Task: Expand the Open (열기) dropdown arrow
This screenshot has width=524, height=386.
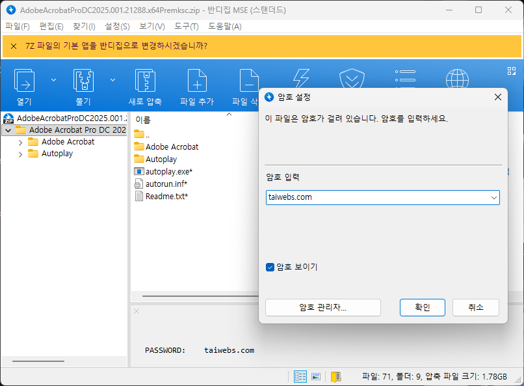Action: pos(53,80)
